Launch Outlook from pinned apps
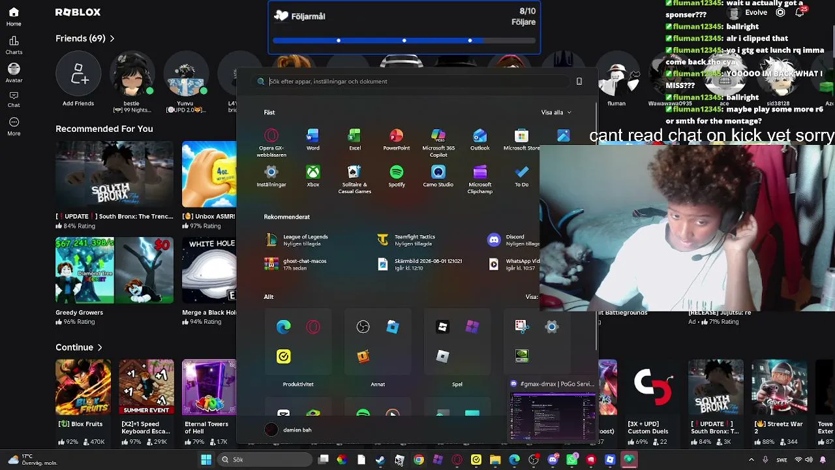The width and height of the screenshot is (835, 470). [x=480, y=140]
